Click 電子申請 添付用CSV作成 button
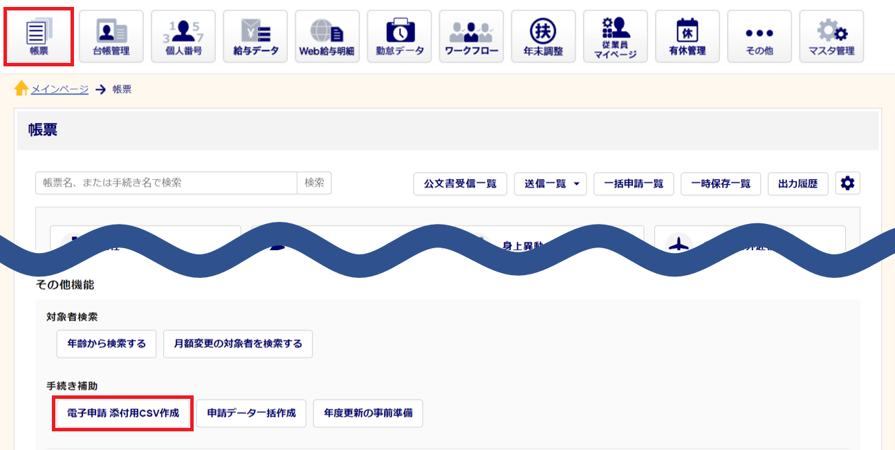The image size is (895, 450). coord(123,413)
